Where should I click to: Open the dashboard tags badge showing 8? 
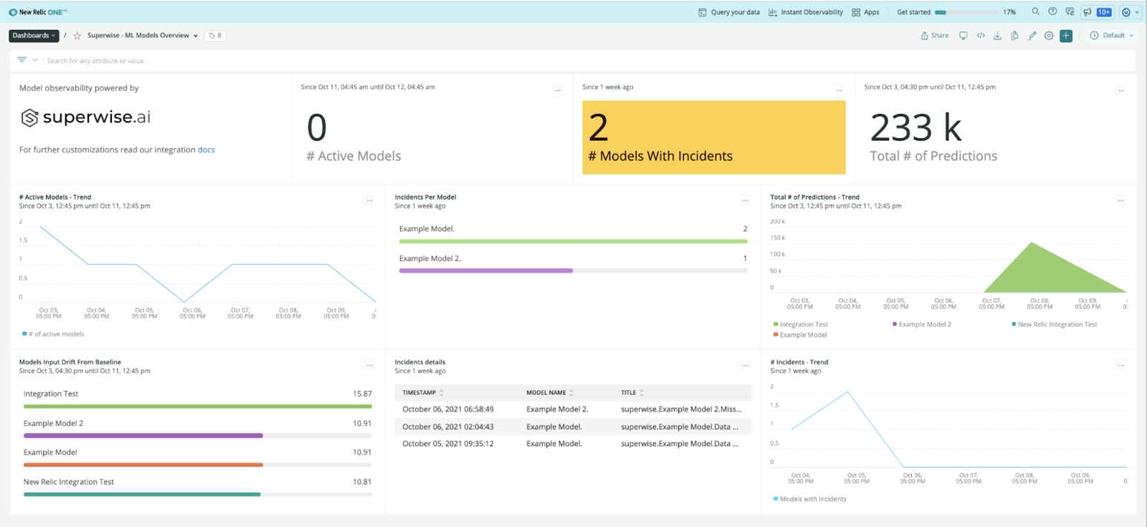click(x=215, y=36)
